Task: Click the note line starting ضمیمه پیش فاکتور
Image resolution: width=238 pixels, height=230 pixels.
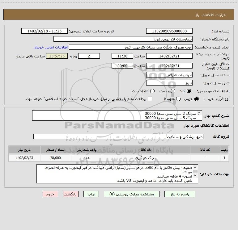Action: tap(118, 168)
